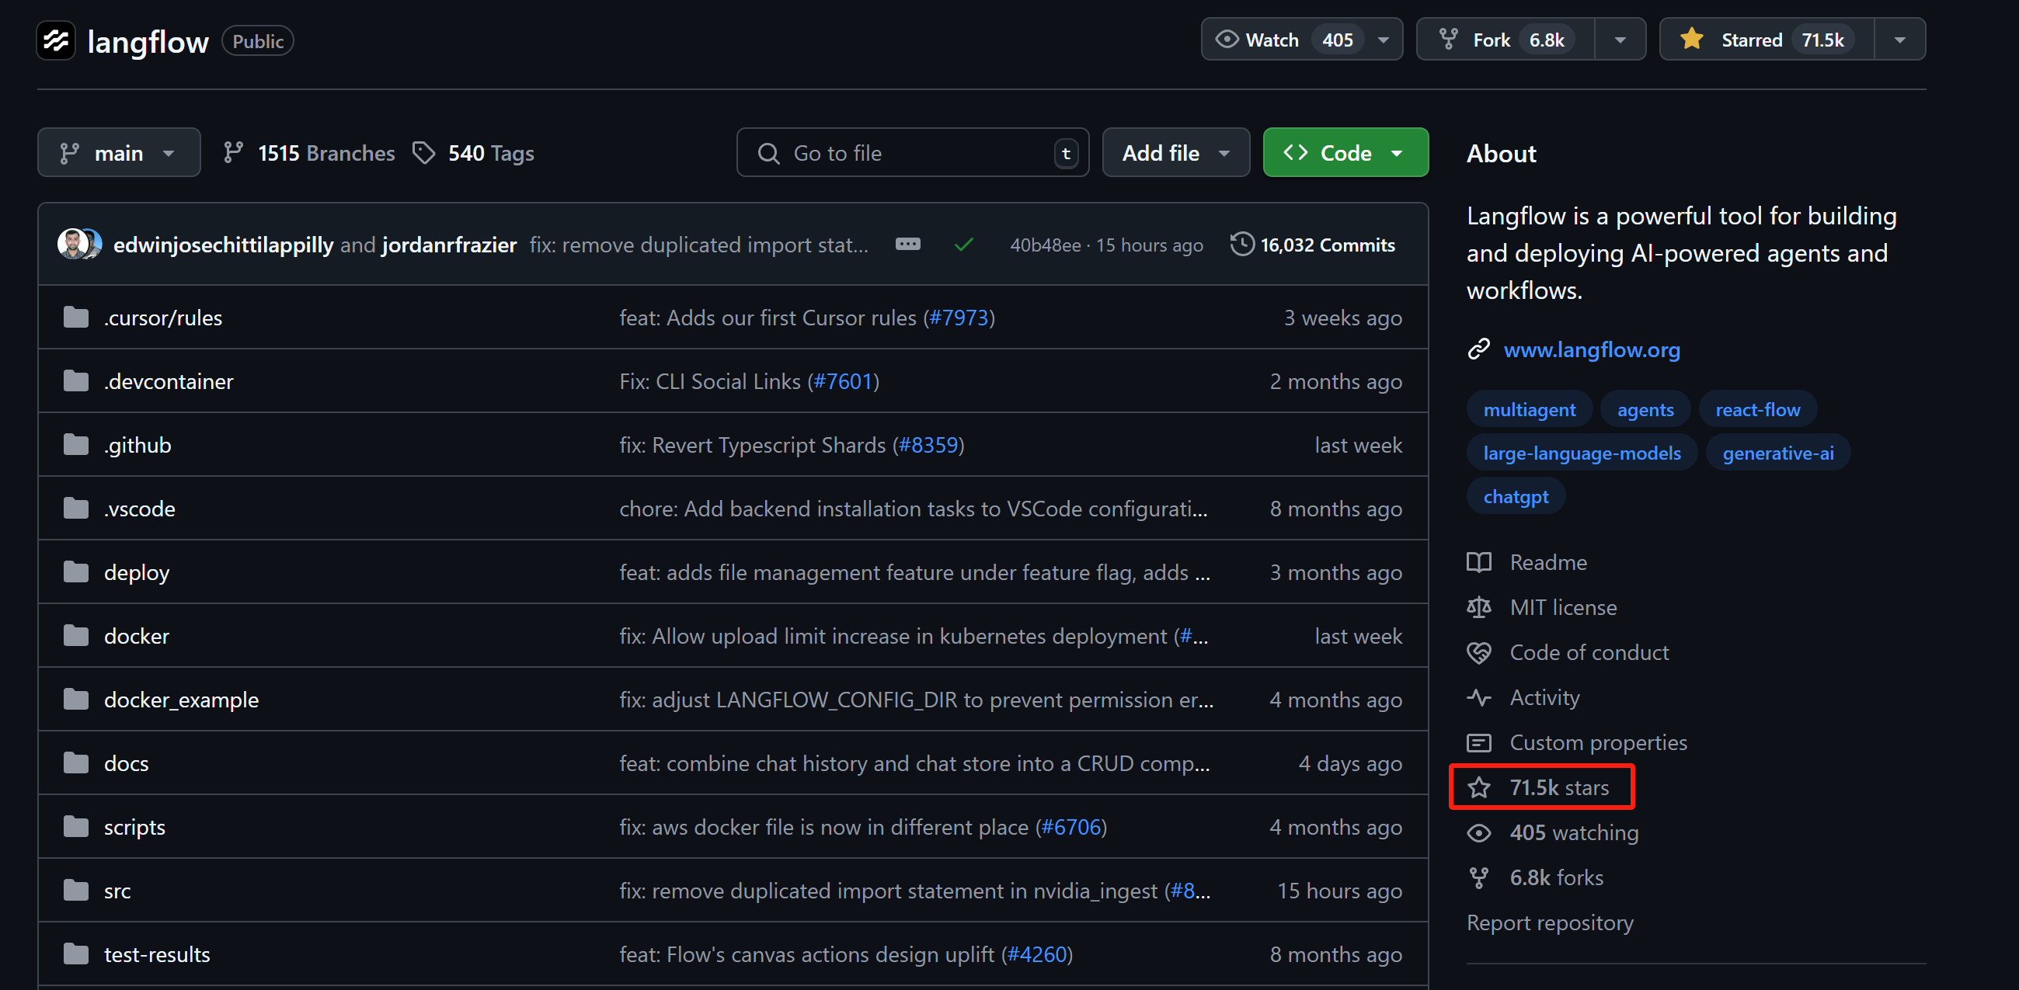Open the Add file dropdown
The image size is (2019, 990).
coord(1175,152)
